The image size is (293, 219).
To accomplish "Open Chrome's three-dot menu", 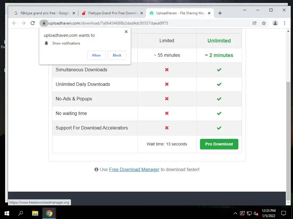I will pos(284,23).
